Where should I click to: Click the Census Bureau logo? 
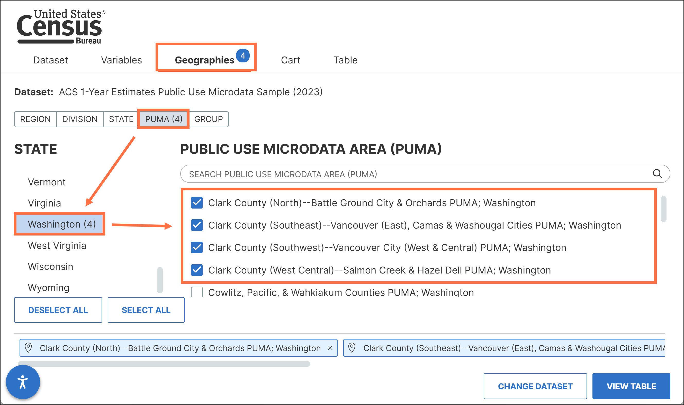pos(61,26)
